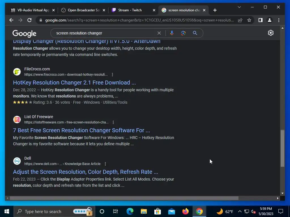Viewport: 290px width, 217px height.
Task: Click the vertical scrollbar thumb
Action: tap(282, 148)
